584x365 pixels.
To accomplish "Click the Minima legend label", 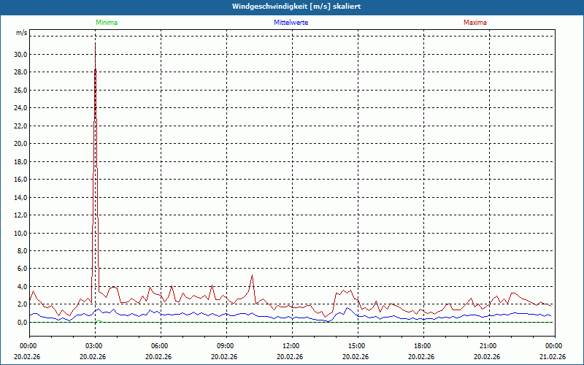I will [x=107, y=23].
